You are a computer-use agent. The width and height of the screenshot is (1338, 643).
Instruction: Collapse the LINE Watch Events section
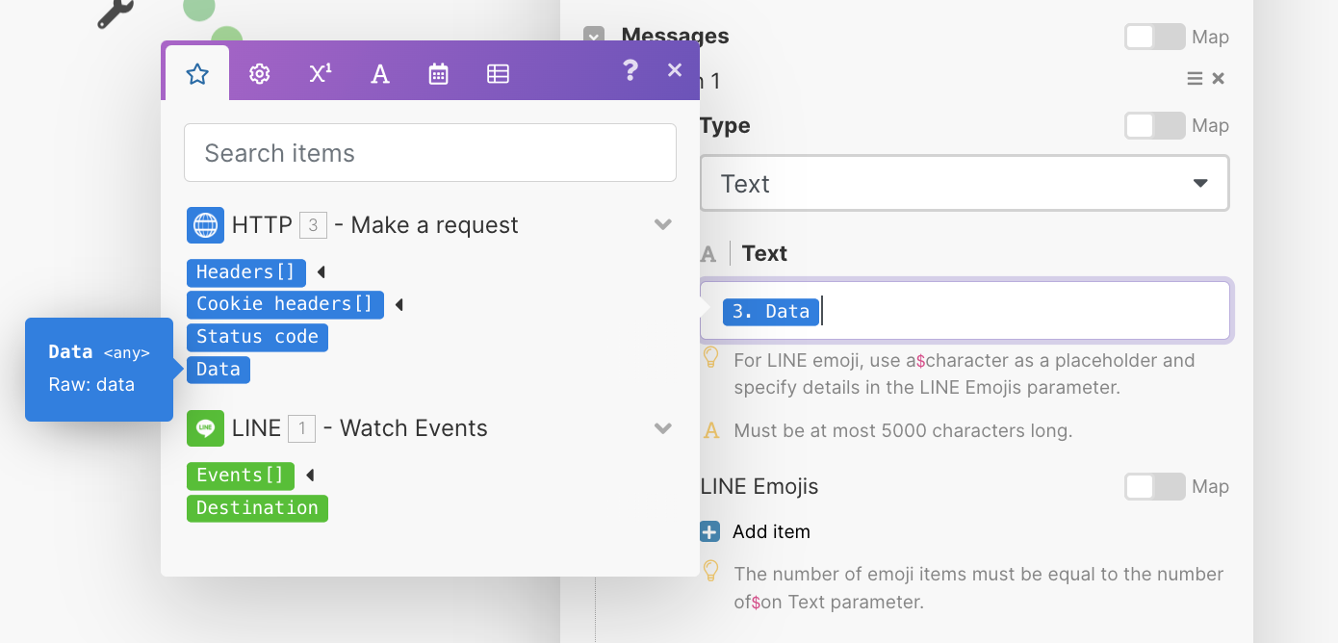[x=663, y=428]
